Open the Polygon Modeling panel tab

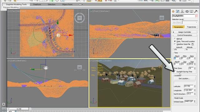(x=11, y=7)
